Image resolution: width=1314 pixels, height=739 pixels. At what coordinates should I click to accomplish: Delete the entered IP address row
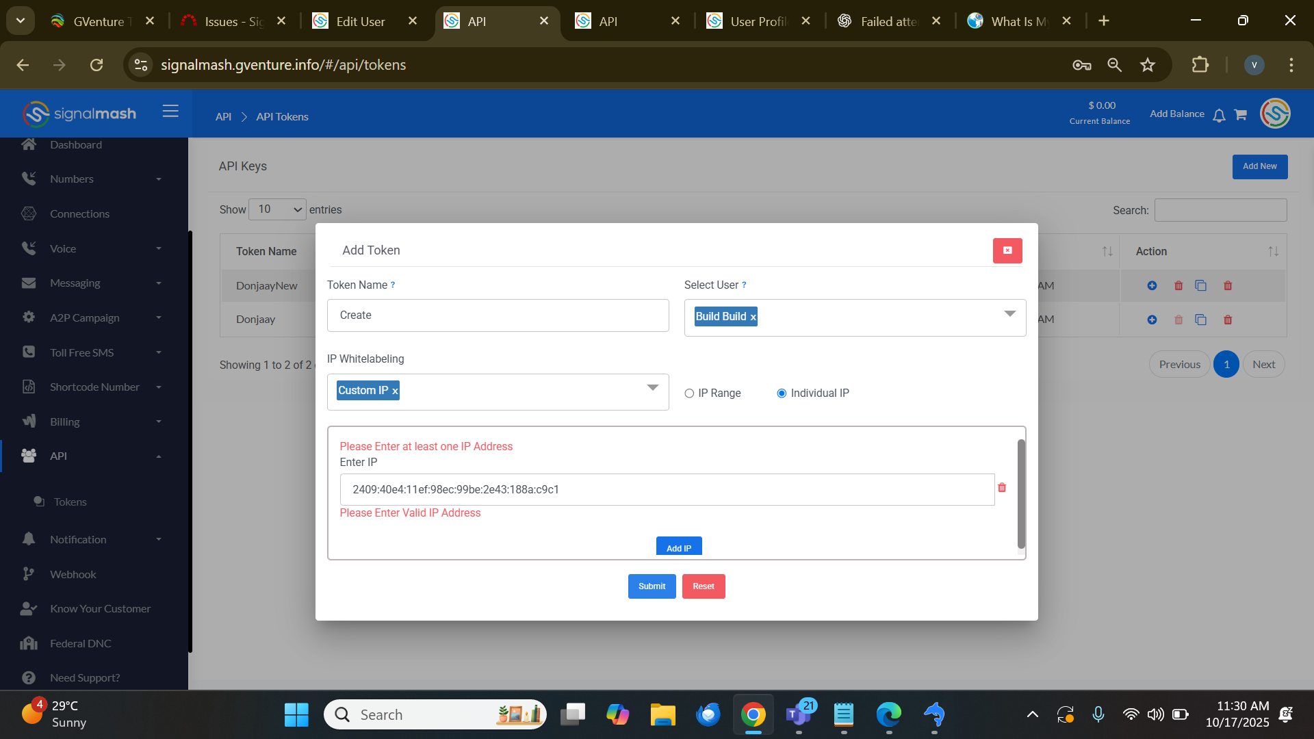[x=1002, y=488]
